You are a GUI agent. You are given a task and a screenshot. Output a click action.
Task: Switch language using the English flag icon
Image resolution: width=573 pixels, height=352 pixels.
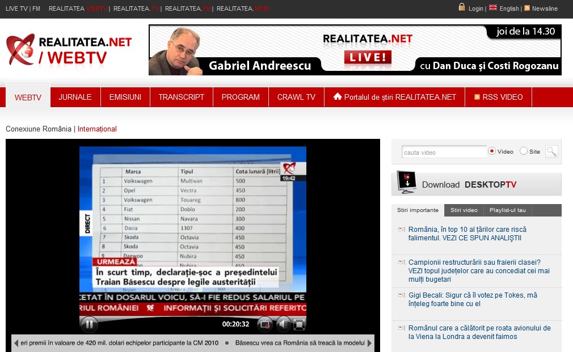coord(493,9)
